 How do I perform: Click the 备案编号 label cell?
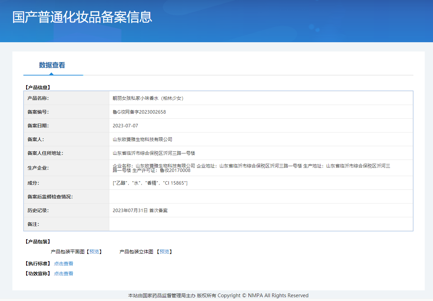click(66, 112)
